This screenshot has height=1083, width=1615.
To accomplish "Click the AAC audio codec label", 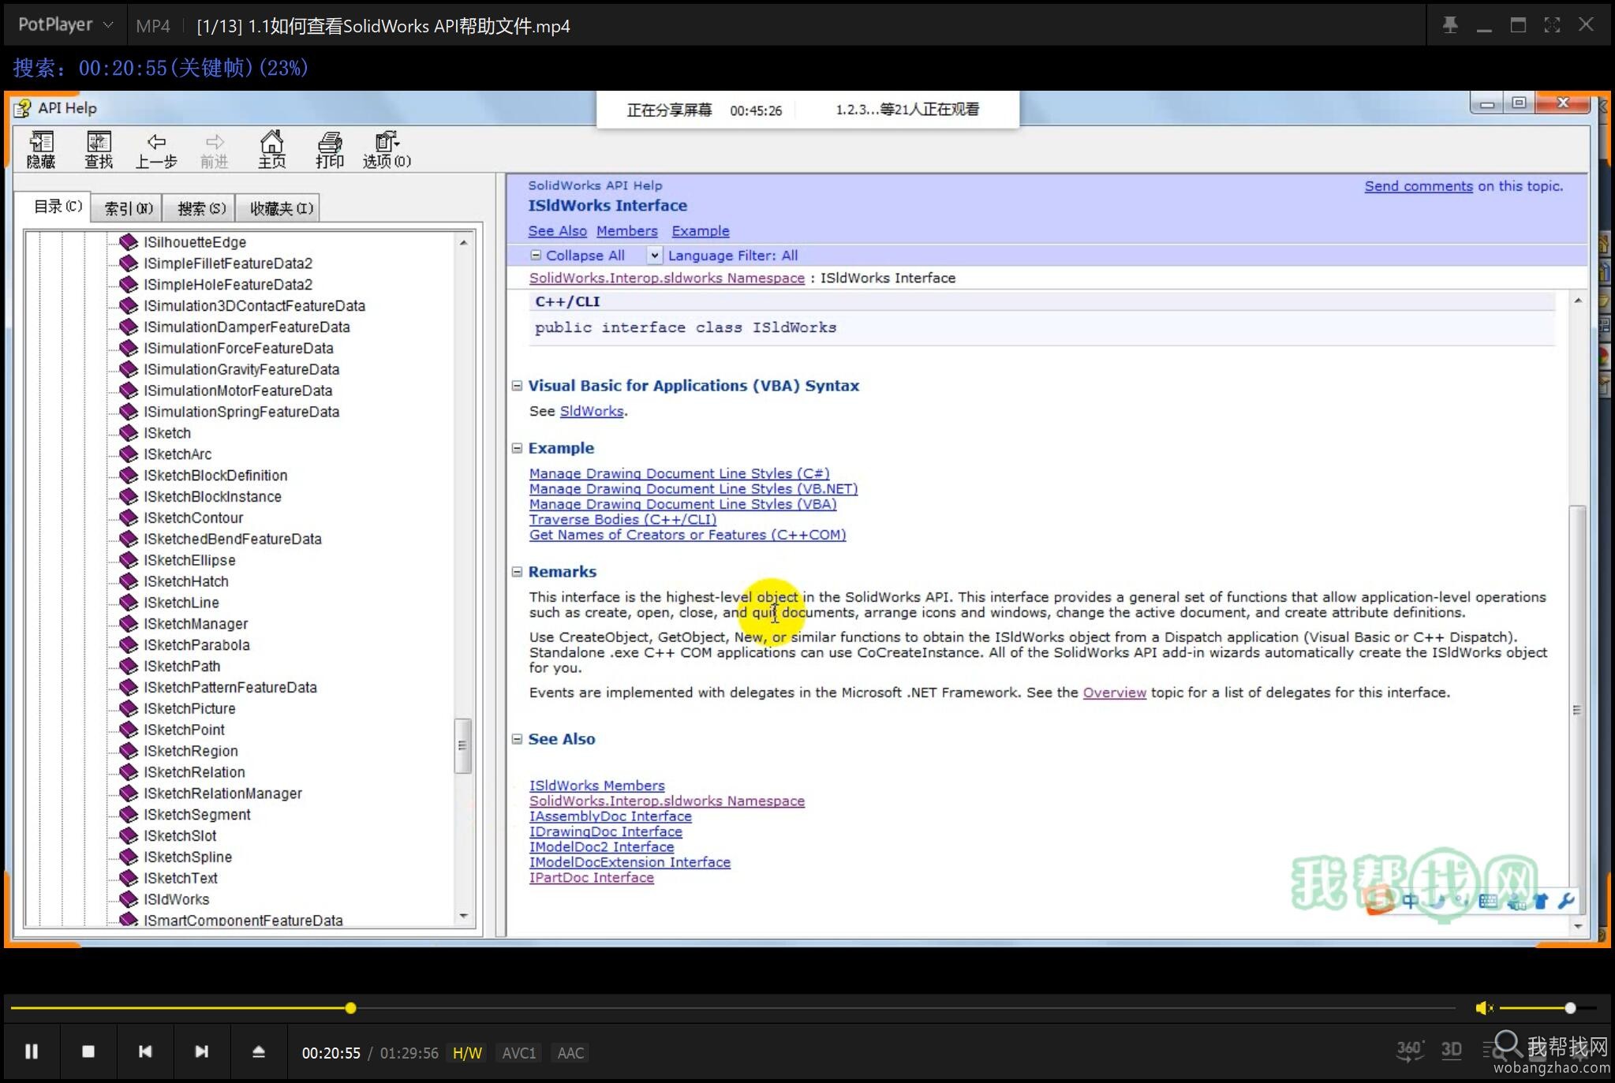I will (570, 1052).
